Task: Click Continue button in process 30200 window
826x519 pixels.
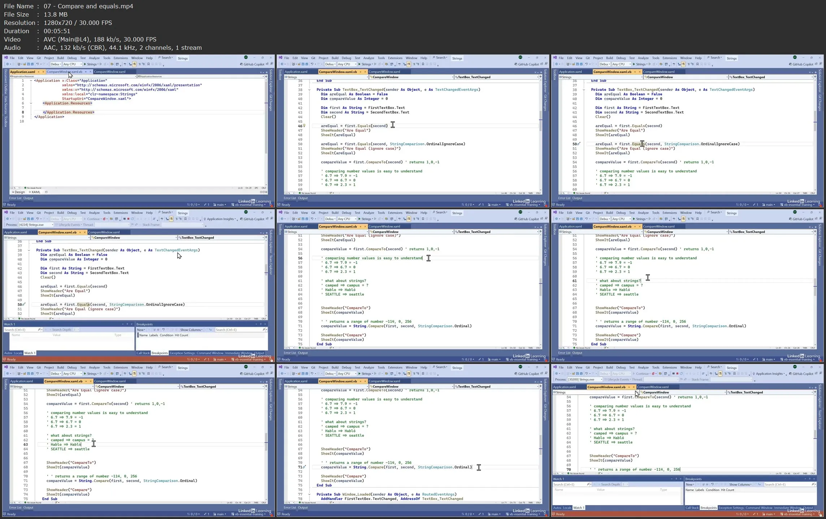Action: 641,374
